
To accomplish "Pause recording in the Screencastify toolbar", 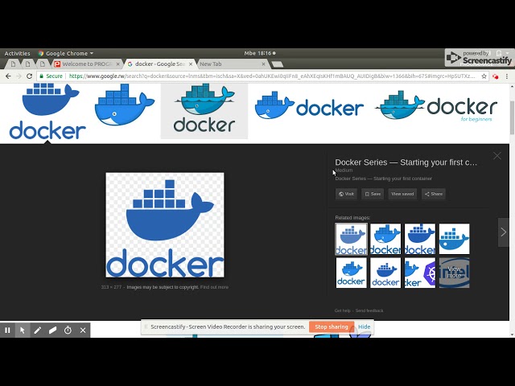I will [x=7, y=331].
